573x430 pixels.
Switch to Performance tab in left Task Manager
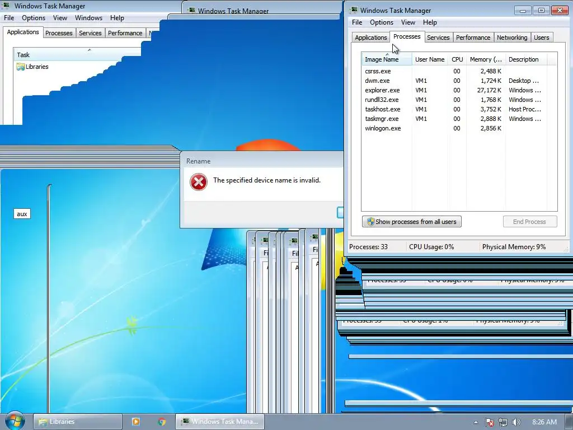125,33
